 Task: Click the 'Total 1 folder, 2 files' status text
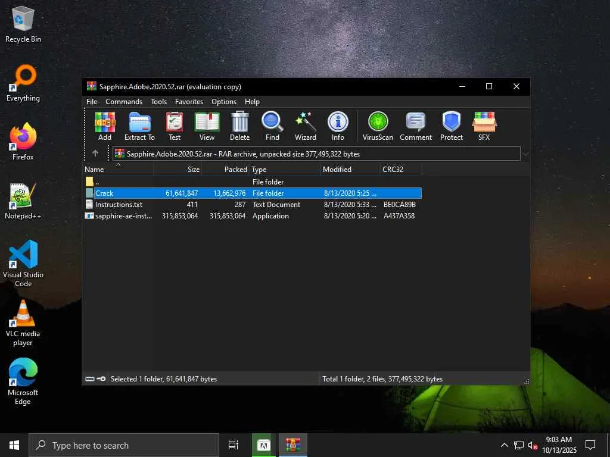click(382, 379)
